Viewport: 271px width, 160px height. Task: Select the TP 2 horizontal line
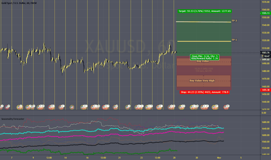(x=204, y=22)
